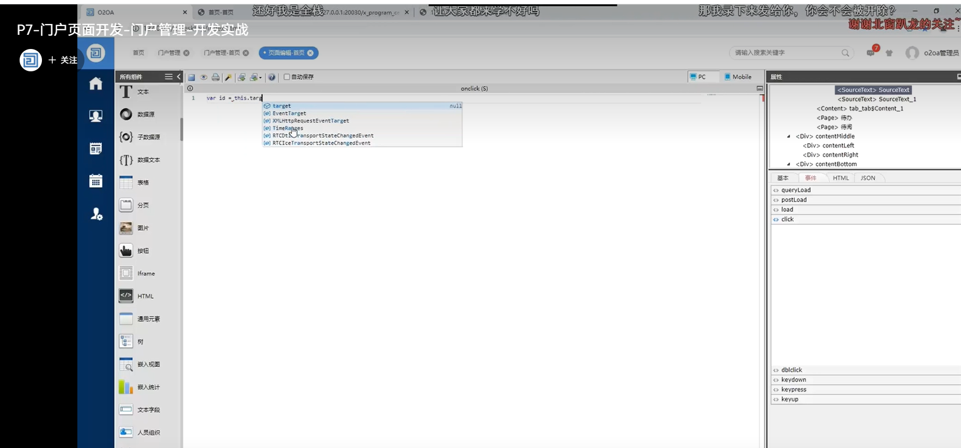
Task: Select the 按钮 button component
Action: (x=135, y=251)
